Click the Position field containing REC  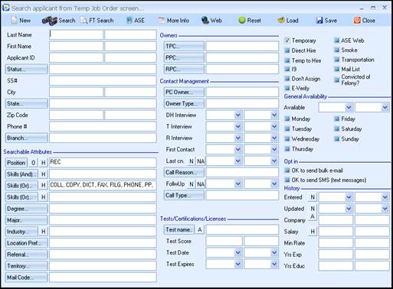tap(103, 163)
